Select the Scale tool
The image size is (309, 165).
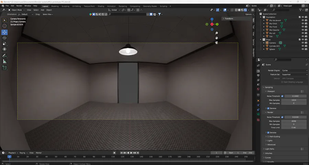coord(4,43)
